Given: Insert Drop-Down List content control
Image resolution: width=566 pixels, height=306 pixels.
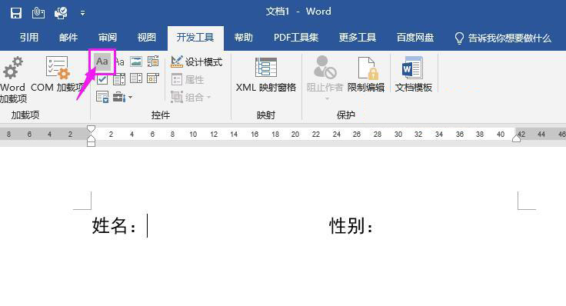Looking at the screenshot, I should point(136,78).
